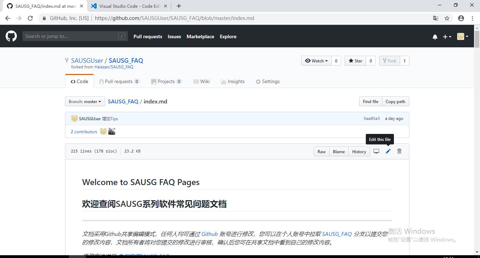
Task: Expand the Branch: master dropdown
Action: (x=85, y=101)
